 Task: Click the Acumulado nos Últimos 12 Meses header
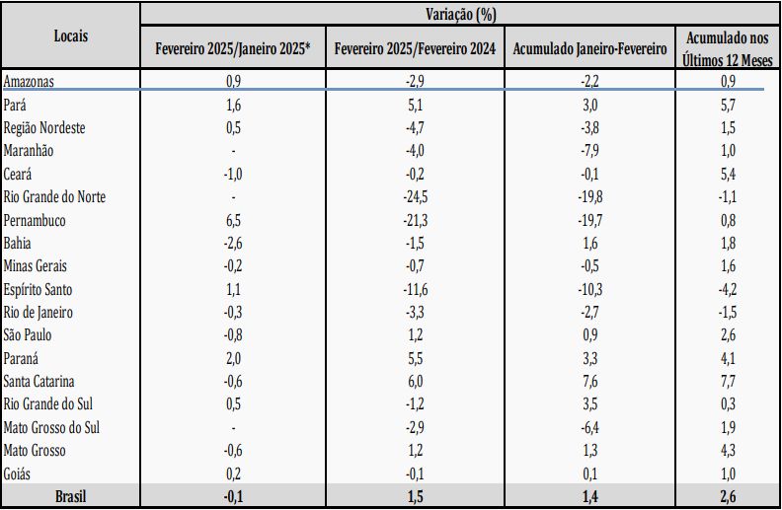click(x=727, y=48)
